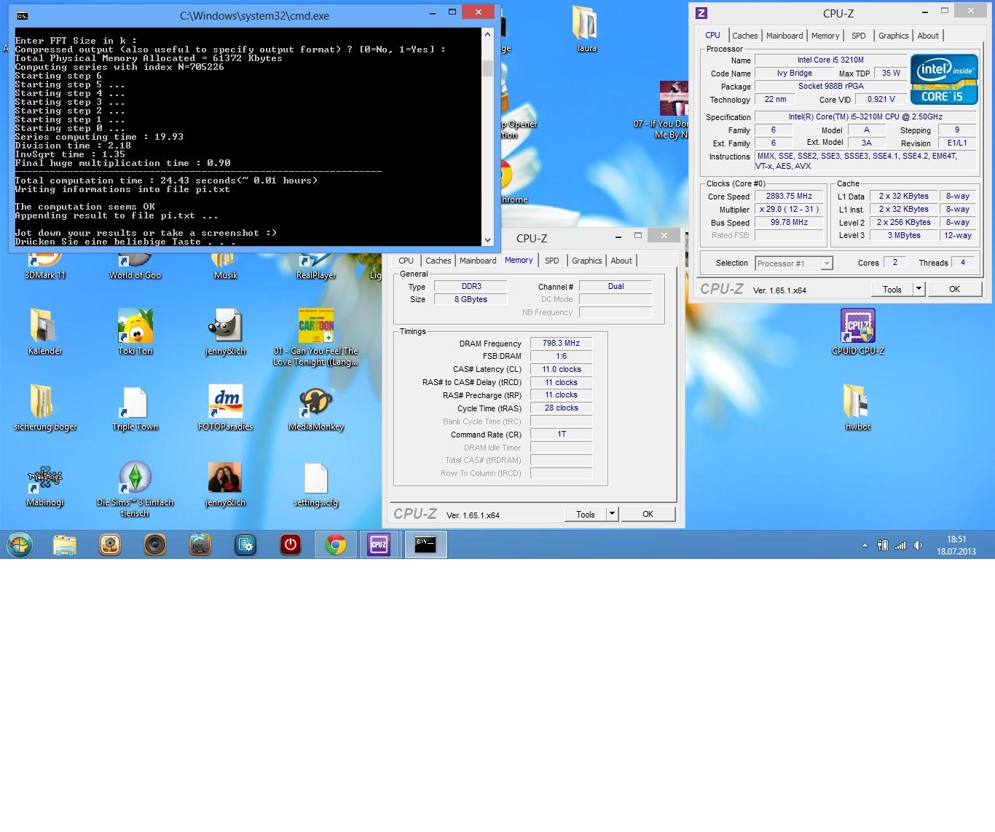Click the CPU-Z Z logo in title bar
Image resolution: width=995 pixels, height=832 pixels.
click(x=701, y=13)
